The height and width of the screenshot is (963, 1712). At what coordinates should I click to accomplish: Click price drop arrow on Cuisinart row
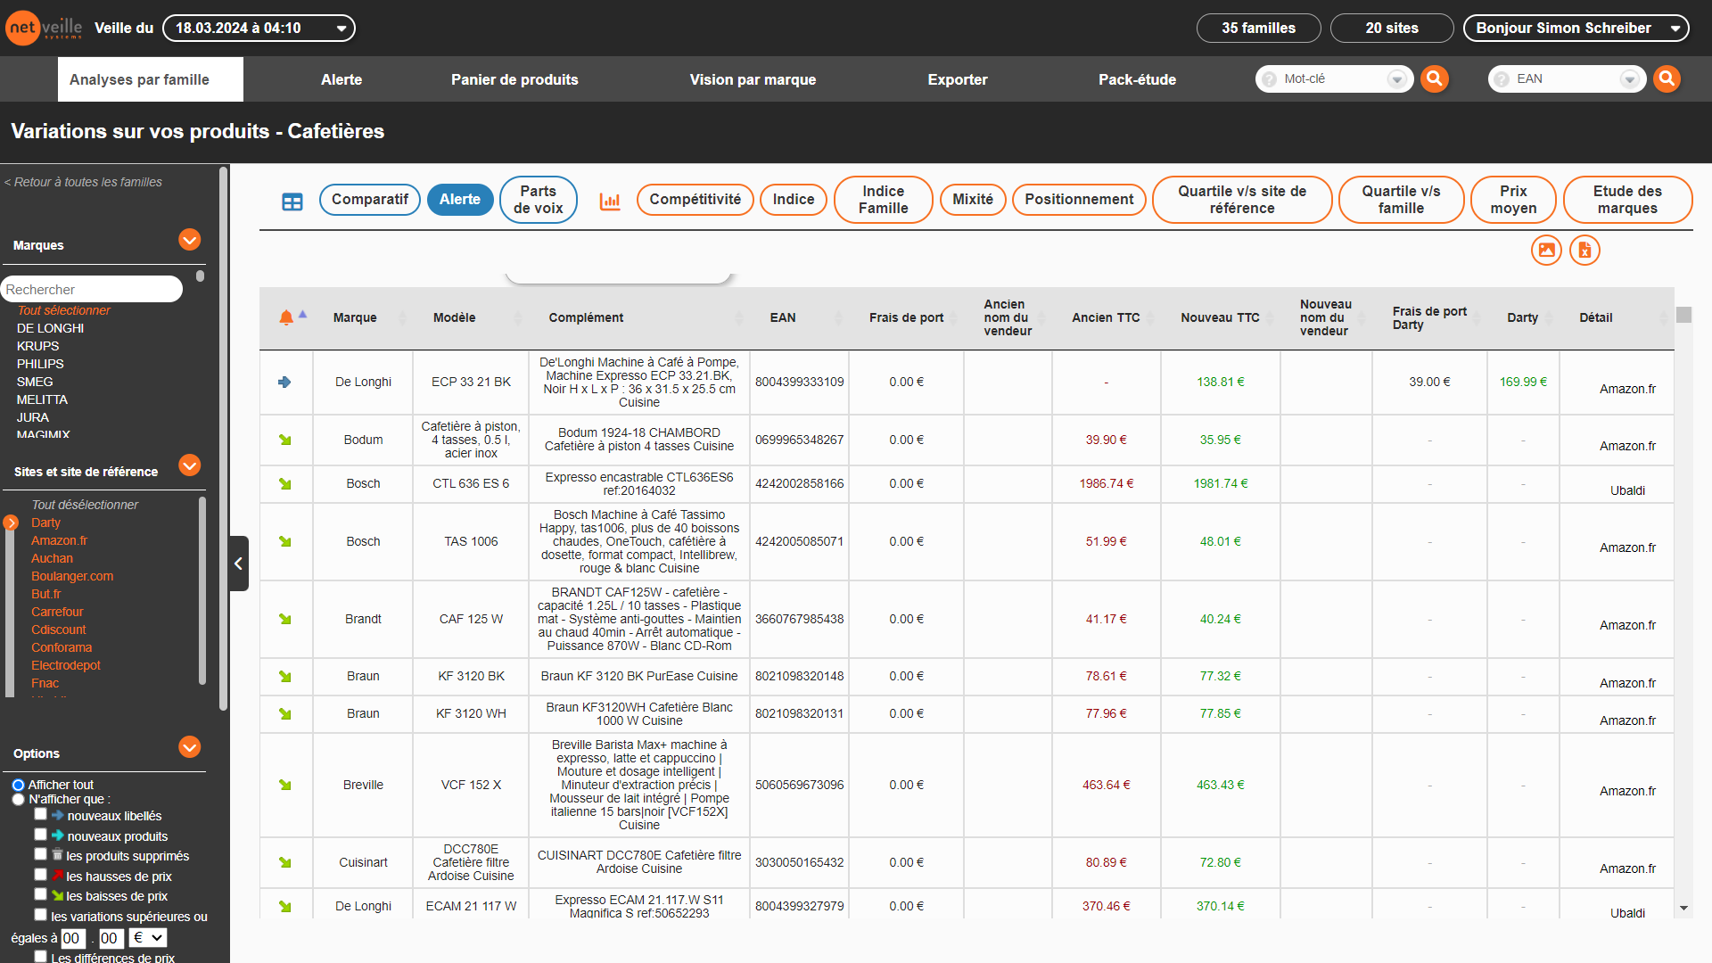click(x=285, y=863)
